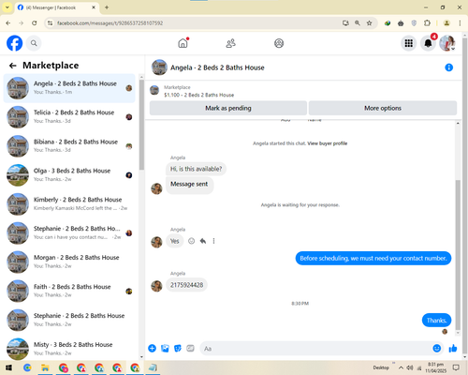Close the Messenger Facebook tab
Viewport: 468px width, 375px height.
(x=94, y=7)
